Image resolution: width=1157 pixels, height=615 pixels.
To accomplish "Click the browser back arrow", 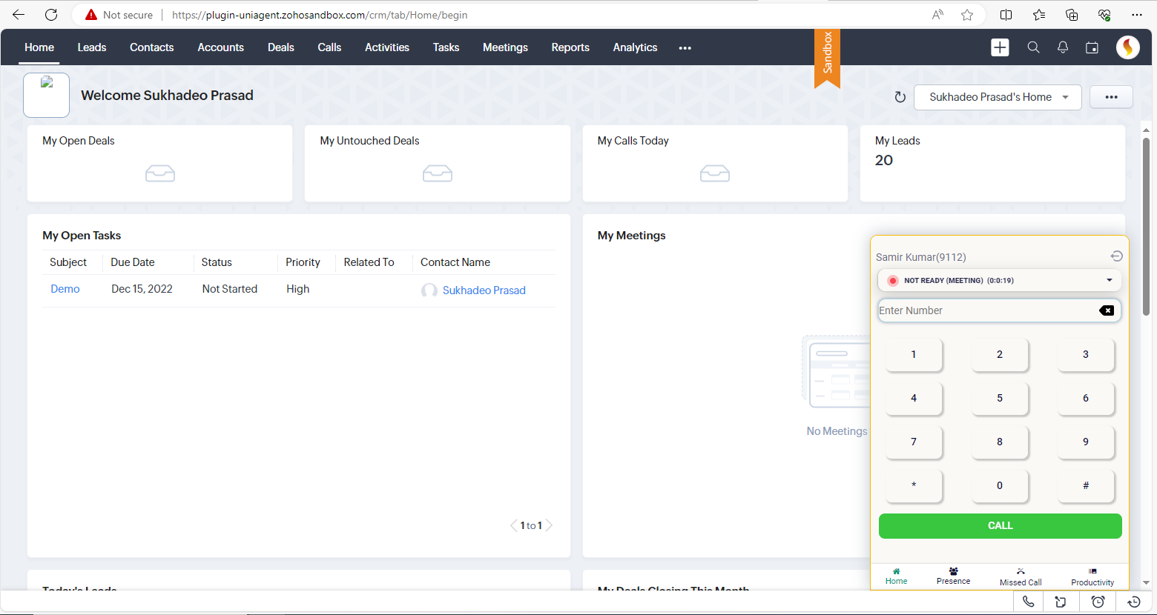I will tap(19, 15).
